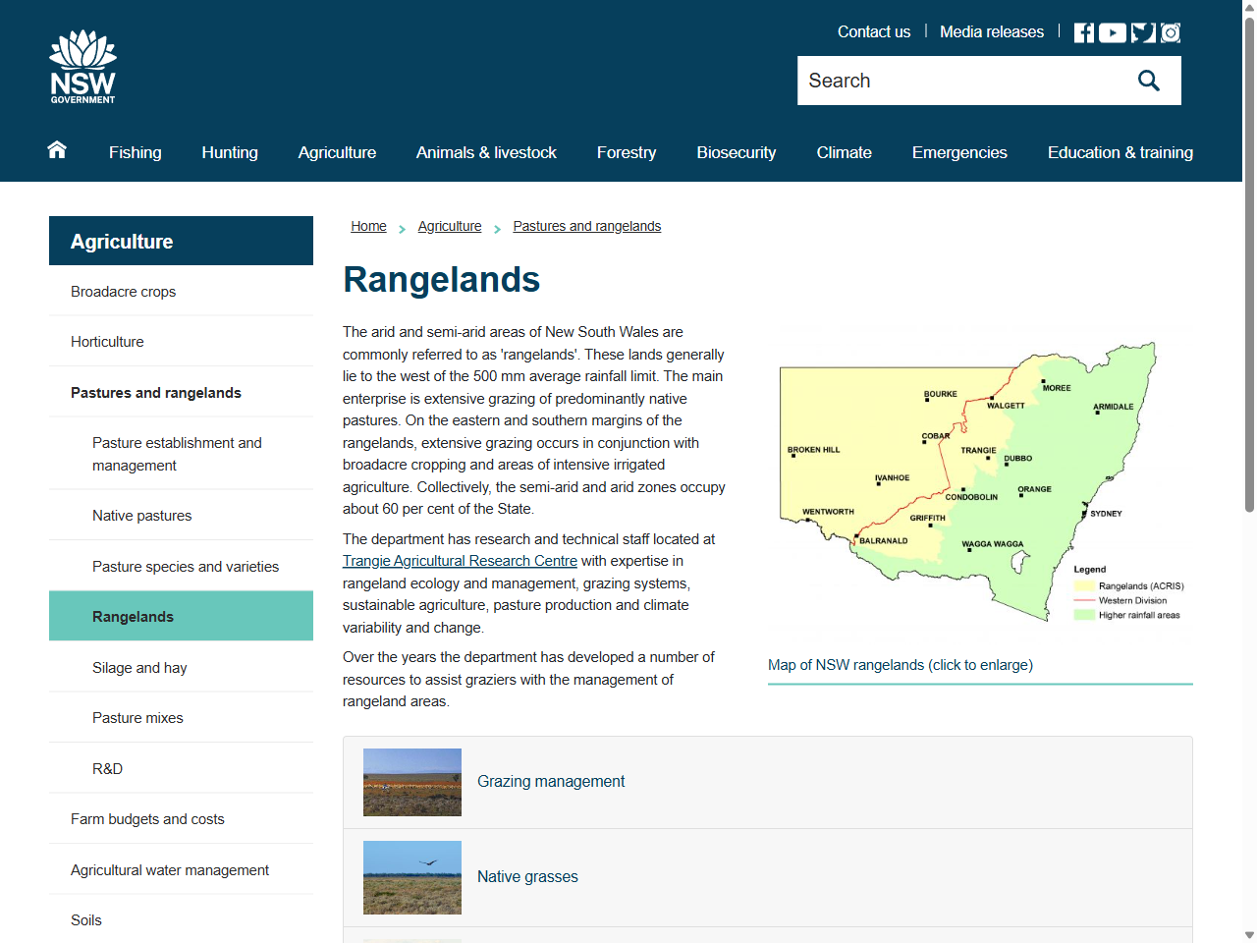The width and height of the screenshot is (1257, 943).
Task: Open the Facebook social media icon
Action: tap(1083, 31)
